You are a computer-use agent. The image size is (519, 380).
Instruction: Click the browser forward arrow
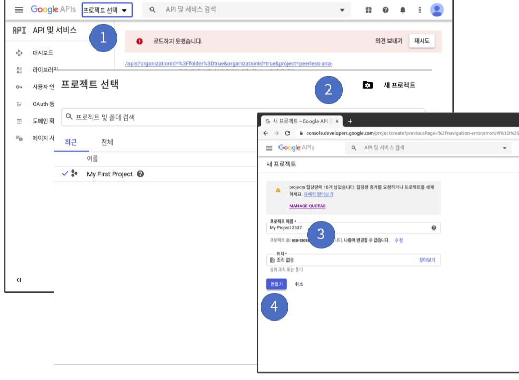[276, 133]
